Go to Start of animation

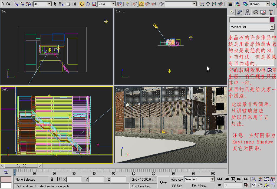pyautogui.click(x=220, y=179)
